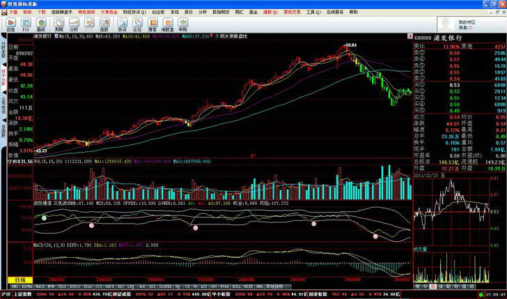This screenshot has height=299, width=507.
Task: Open the 股指期货 menu
Action: pyautogui.click(x=221, y=12)
